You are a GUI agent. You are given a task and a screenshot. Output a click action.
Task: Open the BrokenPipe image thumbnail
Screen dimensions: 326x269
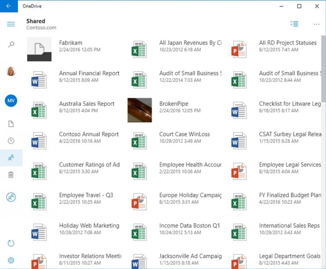tap(140, 110)
